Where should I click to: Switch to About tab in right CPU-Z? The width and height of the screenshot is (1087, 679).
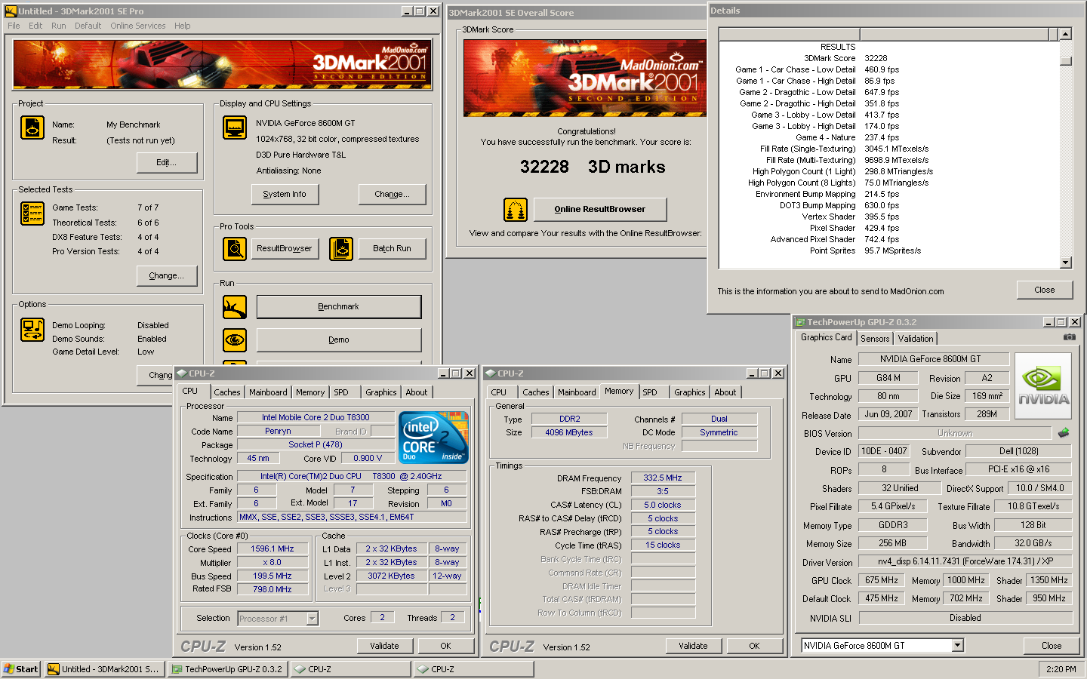point(725,392)
